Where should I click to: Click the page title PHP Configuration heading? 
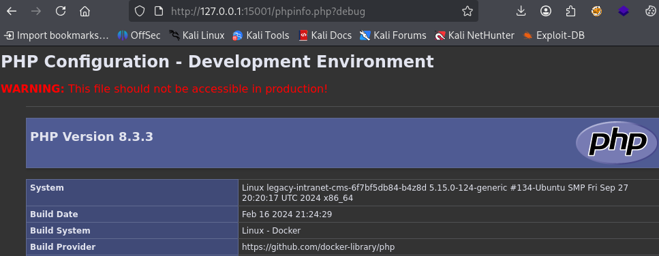[217, 62]
